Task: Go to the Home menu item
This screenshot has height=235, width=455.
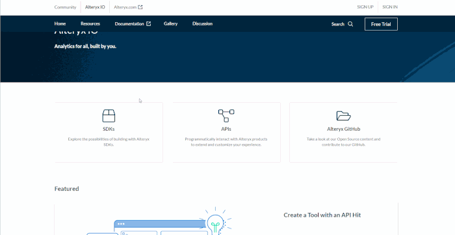Action: [60, 24]
